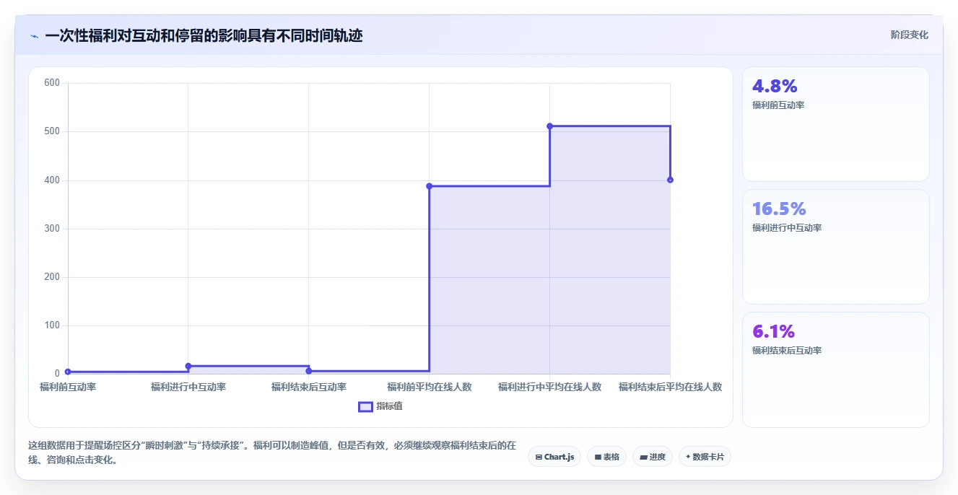The width and height of the screenshot is (958, 495).
Task: Click the 福利前互动率 data point
Action: [x=68, y=372]
